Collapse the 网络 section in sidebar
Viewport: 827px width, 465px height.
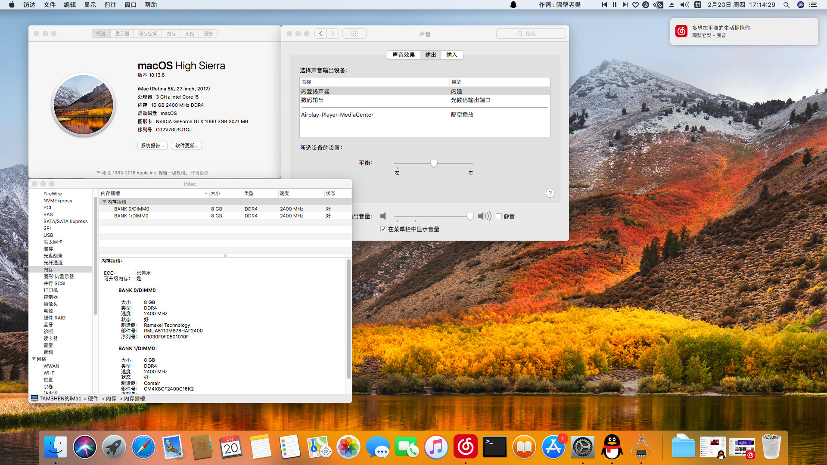click(34, 359)
